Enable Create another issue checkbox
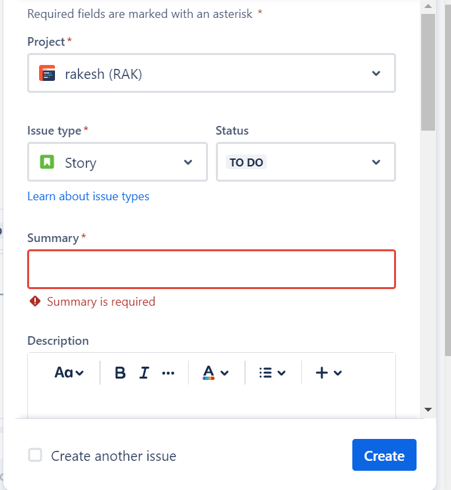Viewport: 451px width, 490px height. tap(35, 456)
